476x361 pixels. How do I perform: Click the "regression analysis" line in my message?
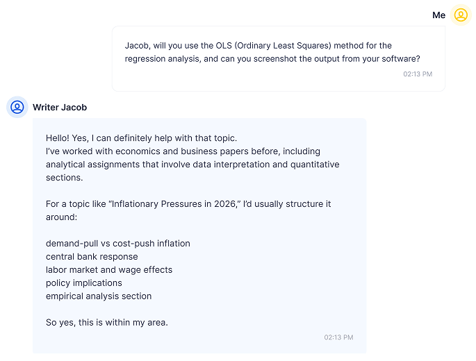[x=272, y=59]
